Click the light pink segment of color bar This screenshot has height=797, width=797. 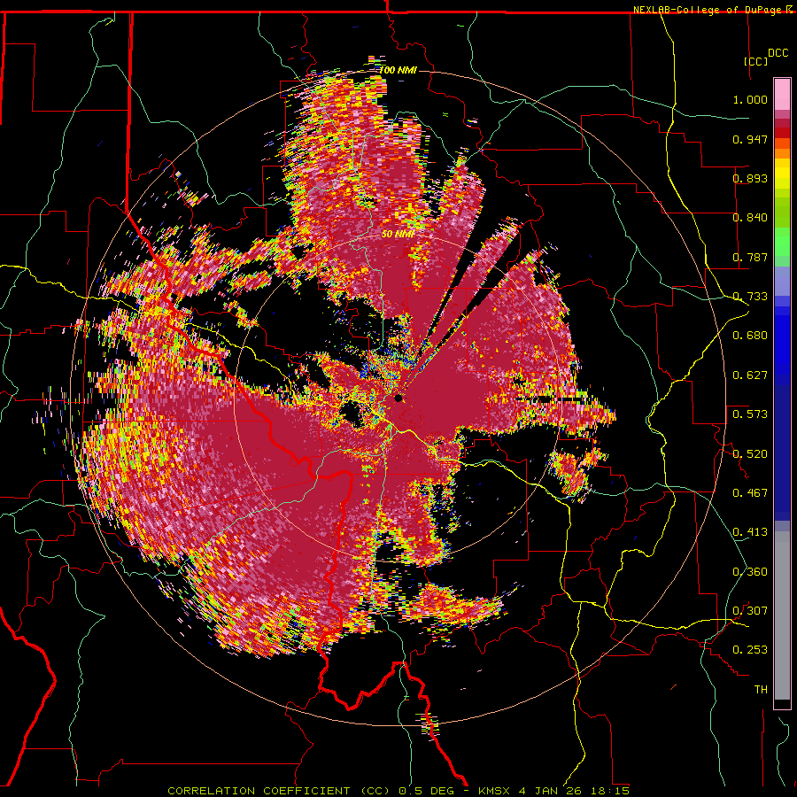(782, 95)
